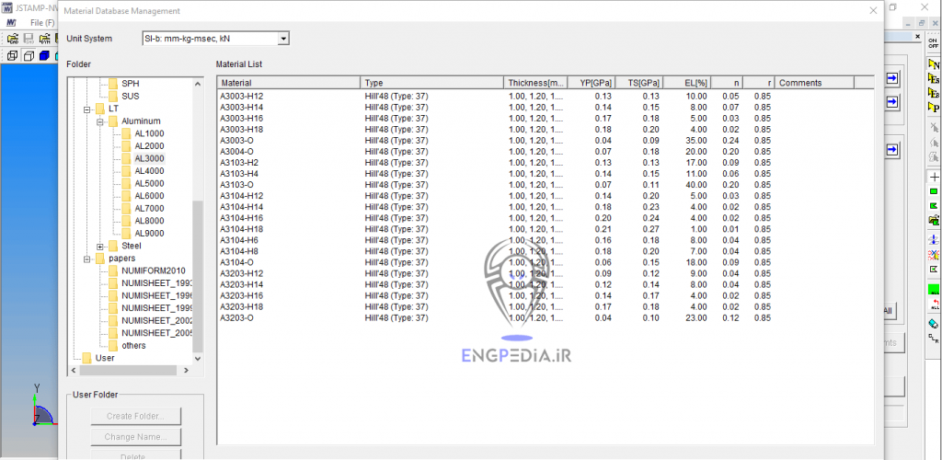Open the File (F) menu

coord(41,22)
